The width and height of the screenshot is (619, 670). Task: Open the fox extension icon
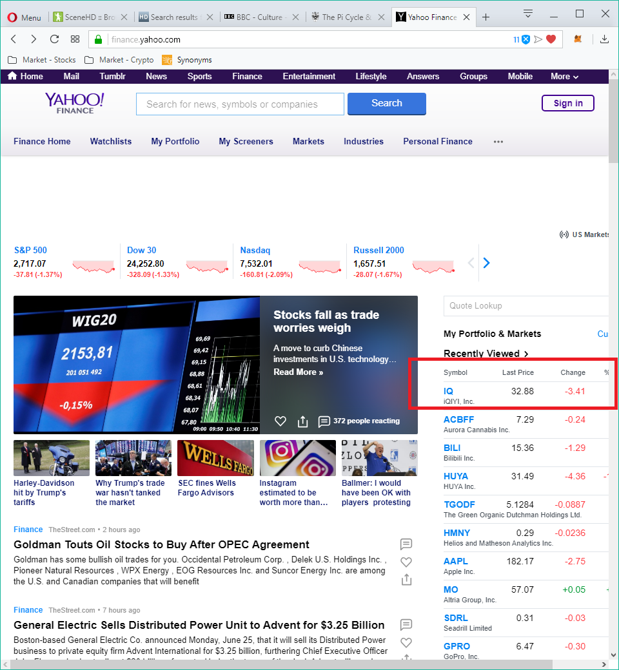click(x=578, y=39)
